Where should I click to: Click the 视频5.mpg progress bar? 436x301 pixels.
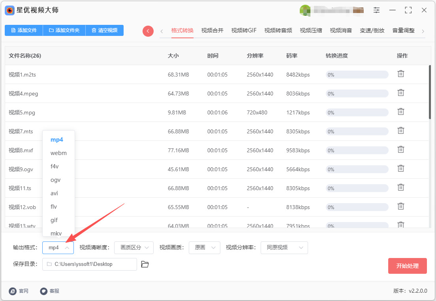[357, 112]
